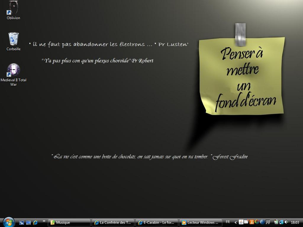Viewport: 303px width, 227px height.
Task: Activate the La Confrérie des T... browser window
Action: coord(113,223)
